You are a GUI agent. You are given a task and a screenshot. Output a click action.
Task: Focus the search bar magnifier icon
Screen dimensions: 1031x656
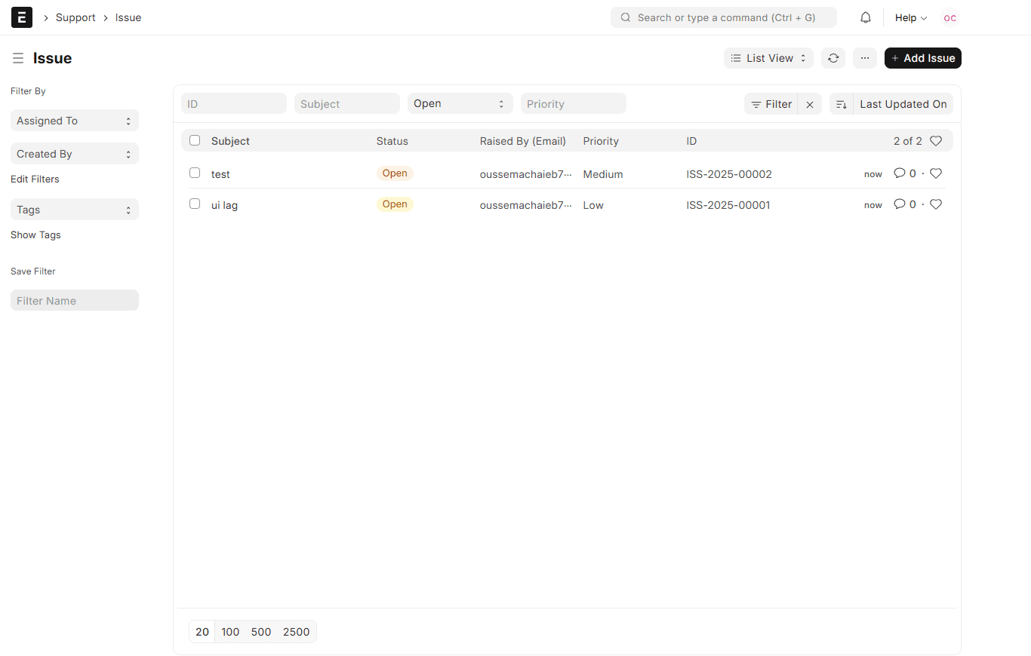[626, 17]
